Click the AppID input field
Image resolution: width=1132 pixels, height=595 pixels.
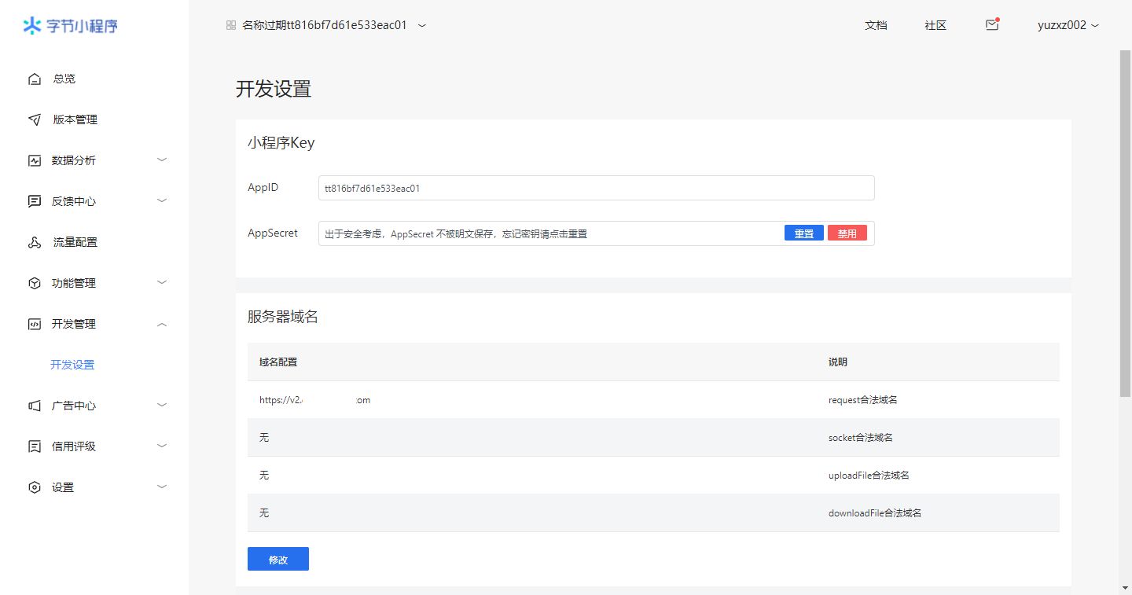pyautogui.click(x=596, y=189)
